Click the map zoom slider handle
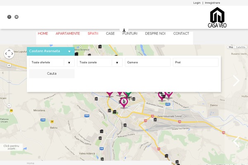Screen dimensions: 248x165 pyautogui.click(x=9, y=82)
